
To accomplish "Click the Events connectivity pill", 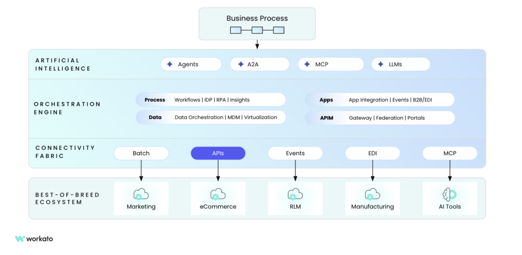I will pyautogui.click(x=295, y=153).
